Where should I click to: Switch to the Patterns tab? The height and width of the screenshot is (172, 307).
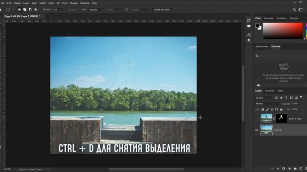point(294,18)
